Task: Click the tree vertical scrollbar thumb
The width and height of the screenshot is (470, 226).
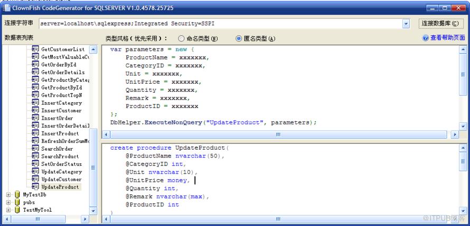Action: (93, 168)
